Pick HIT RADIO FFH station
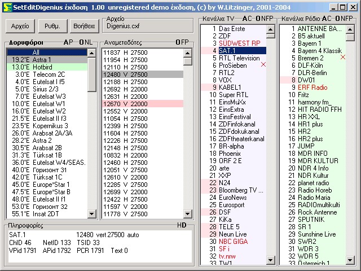361x271 pixels. [x=319, y=110]
